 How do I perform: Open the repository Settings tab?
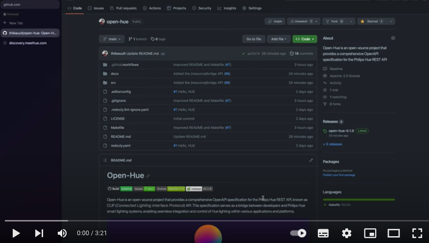(252, 8)
